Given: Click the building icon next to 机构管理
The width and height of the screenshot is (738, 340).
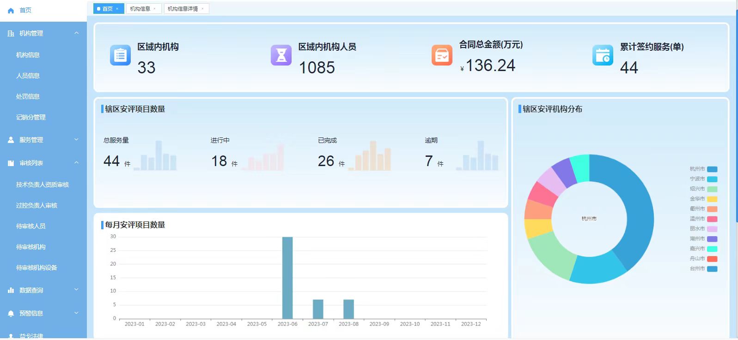Looking at the screenshot, I should click(11, 34).
